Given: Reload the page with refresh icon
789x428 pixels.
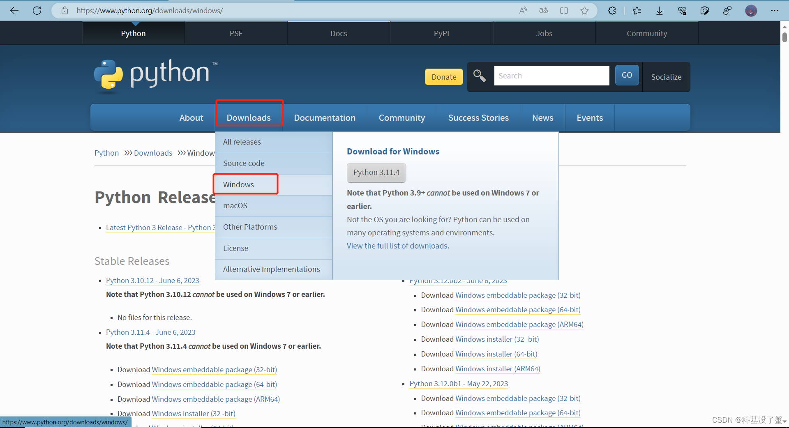Looking at the screenshot, I should coord(37,11).
